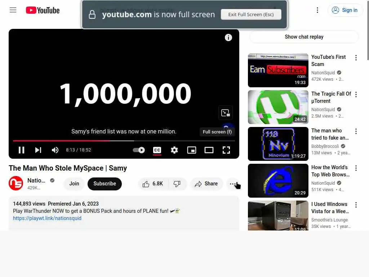Open options for The man who tried video
The width and height of the screenshot is (369, 277).
(356, 131)
